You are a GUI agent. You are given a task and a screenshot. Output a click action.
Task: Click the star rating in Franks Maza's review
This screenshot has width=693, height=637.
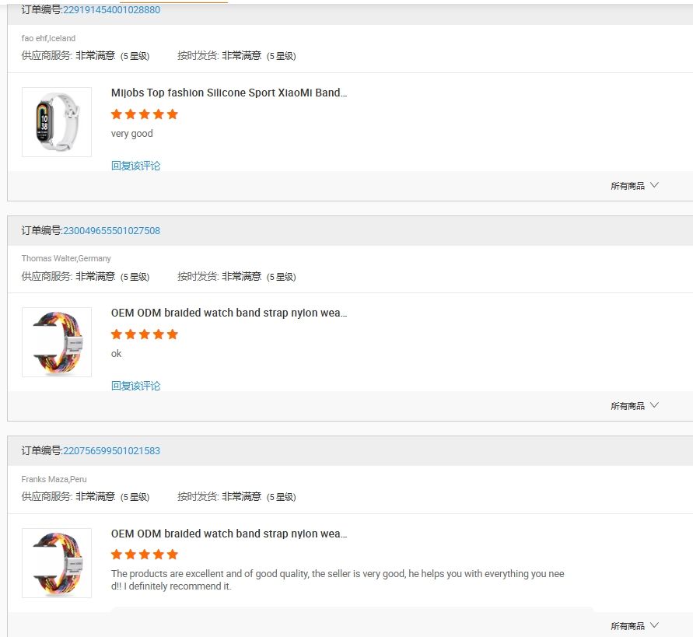(x=145, y=555)
